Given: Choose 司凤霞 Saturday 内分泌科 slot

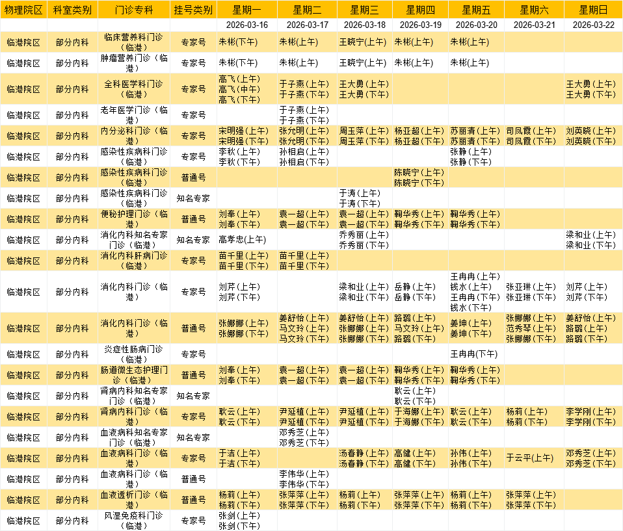Looking at the screenshot, I should click(x=531, y=136).
